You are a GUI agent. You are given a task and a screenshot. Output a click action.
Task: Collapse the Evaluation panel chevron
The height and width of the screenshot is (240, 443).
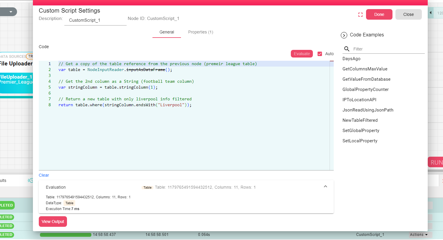click(325, 187)
